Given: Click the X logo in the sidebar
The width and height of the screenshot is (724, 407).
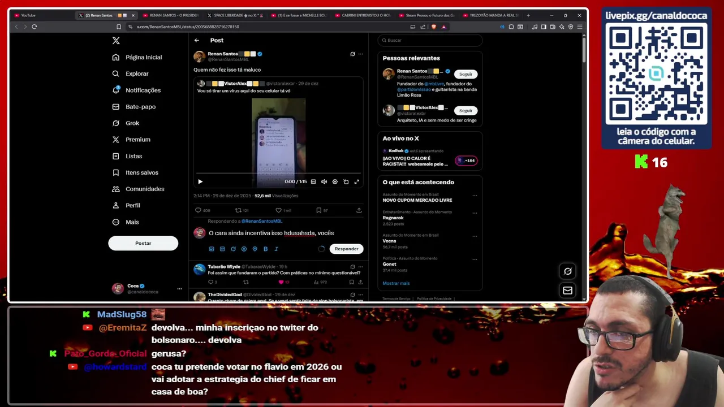Looking at the screenshot, I should [116, 41].
